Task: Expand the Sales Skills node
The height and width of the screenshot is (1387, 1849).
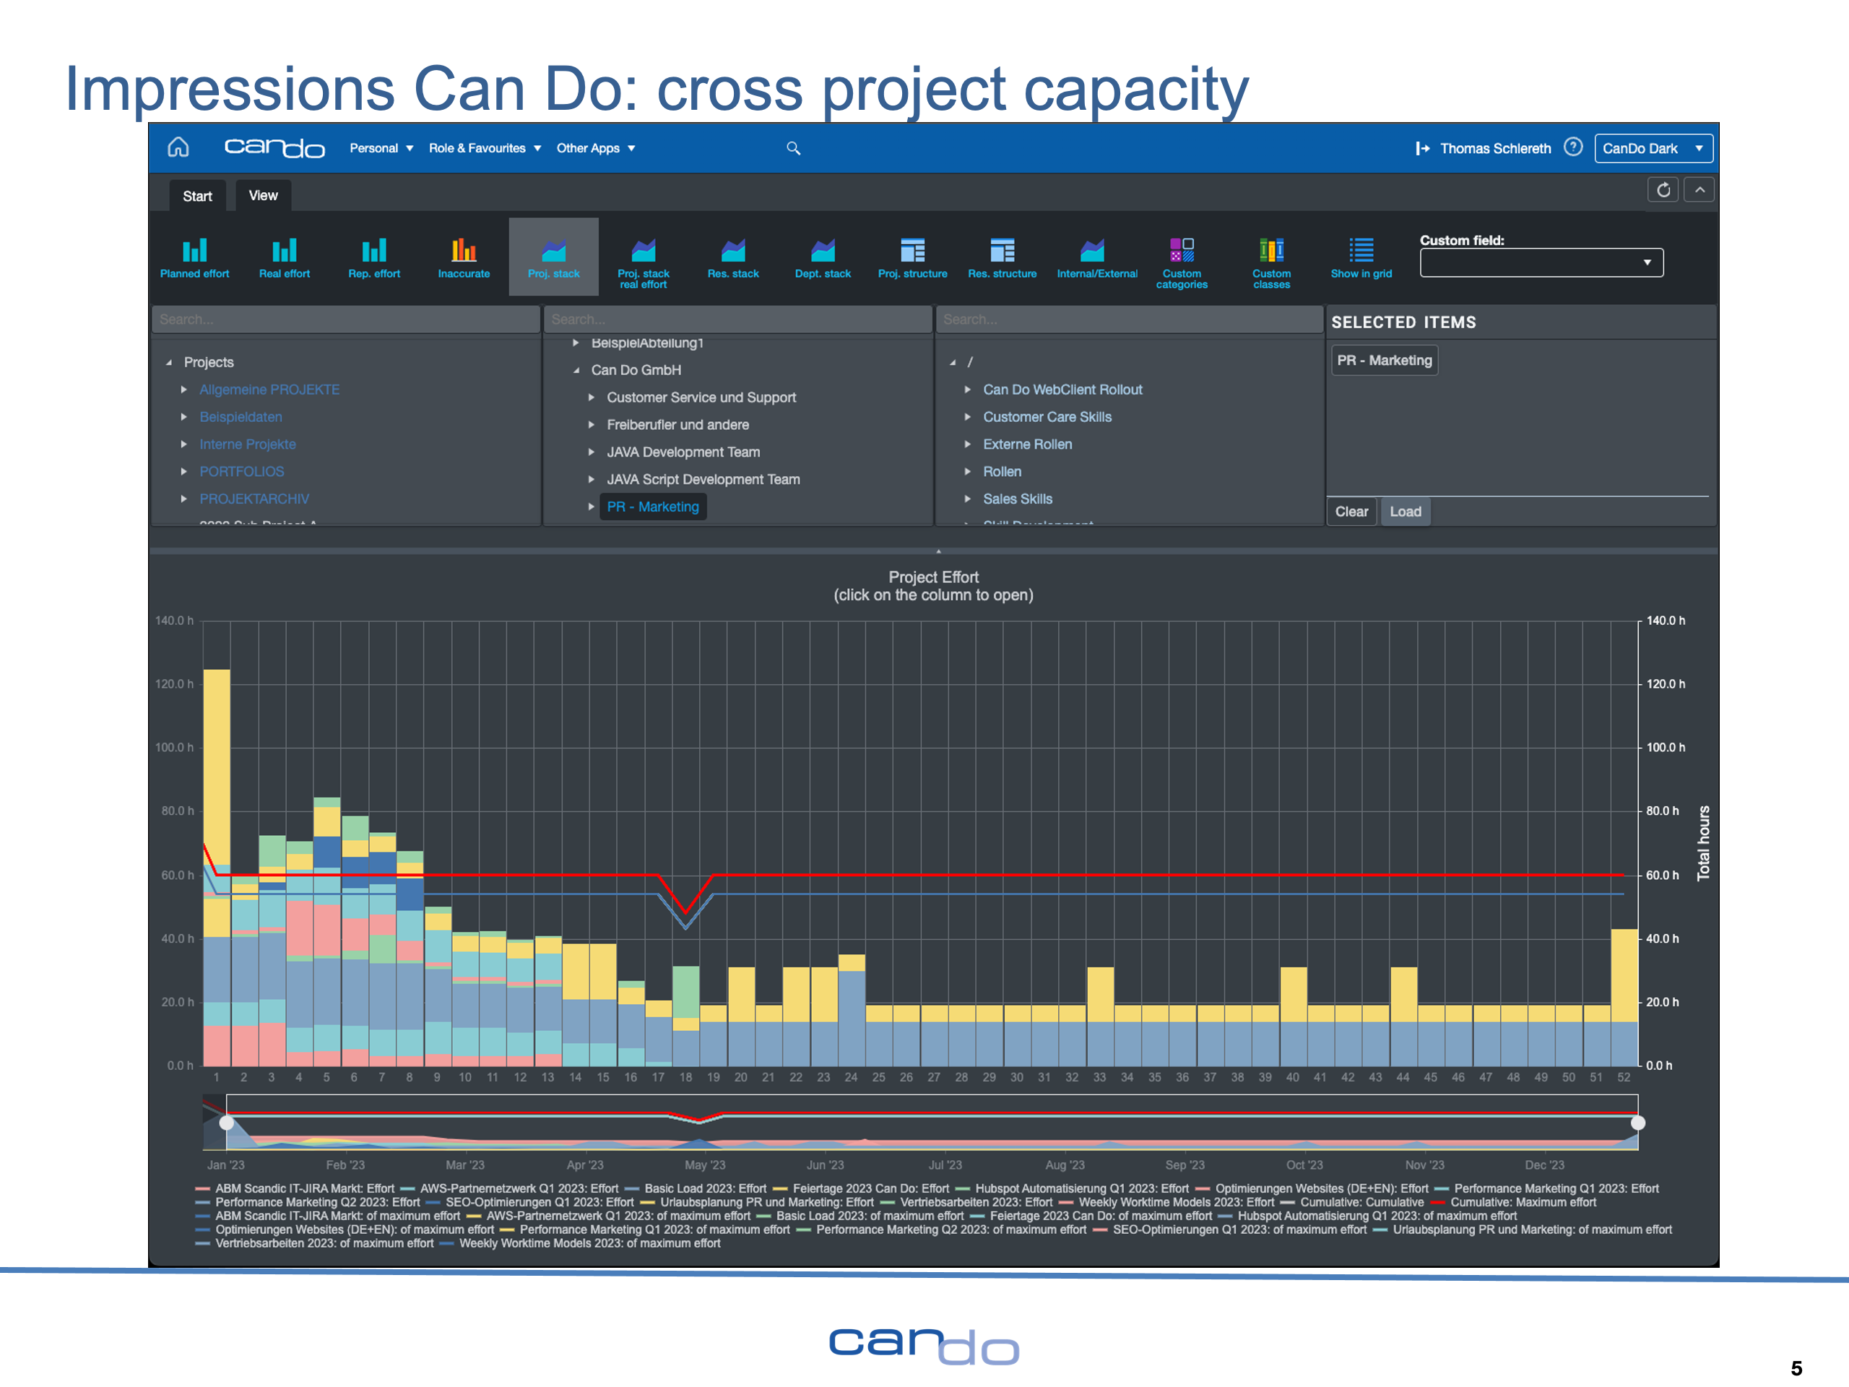Action: [x=967, y=499]
